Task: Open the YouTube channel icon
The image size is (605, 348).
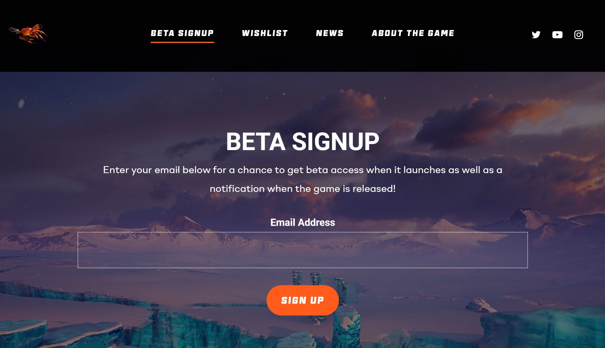Action: coord(557,35)
